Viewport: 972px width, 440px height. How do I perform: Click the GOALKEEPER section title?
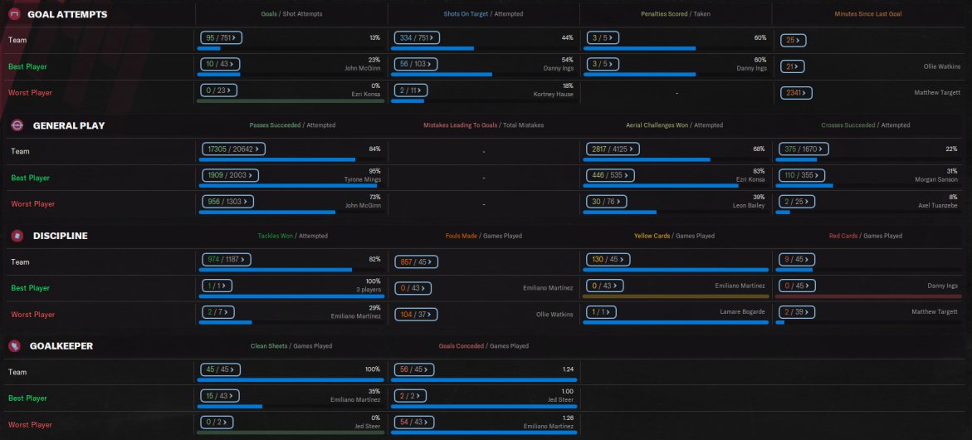[x=61, y=346]
